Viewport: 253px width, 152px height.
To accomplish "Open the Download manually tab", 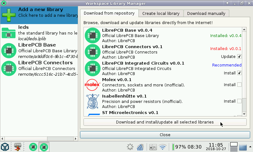I will pyautogui.click(x=206, y=13).
